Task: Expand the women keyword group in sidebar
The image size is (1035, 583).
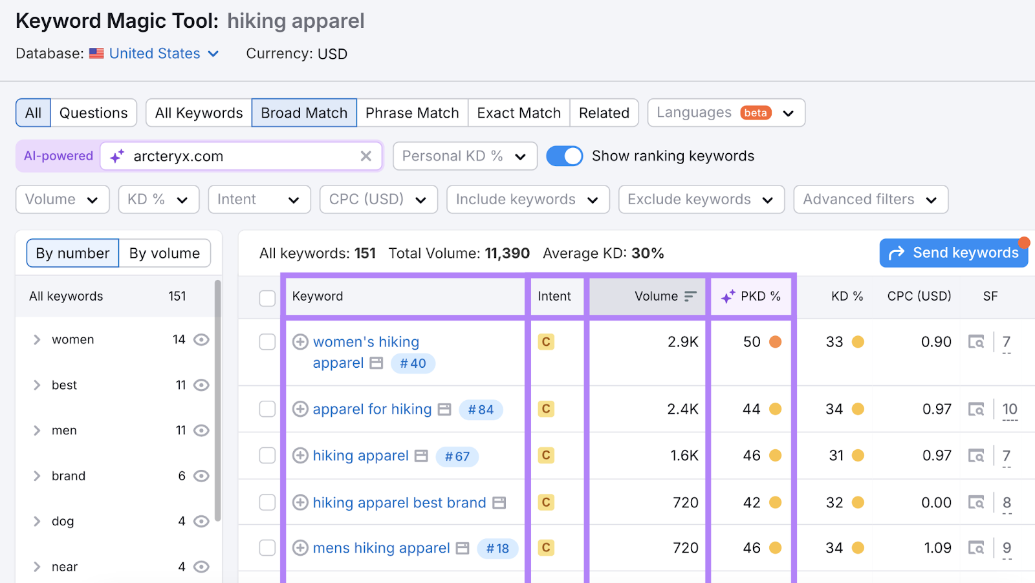Action: coord(37,339)
